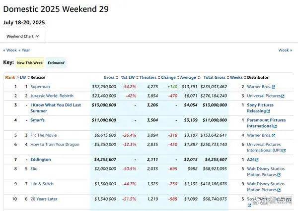Sort table by Release column header
The height and width of the screenshot is (211, 298).
[38, 77]
